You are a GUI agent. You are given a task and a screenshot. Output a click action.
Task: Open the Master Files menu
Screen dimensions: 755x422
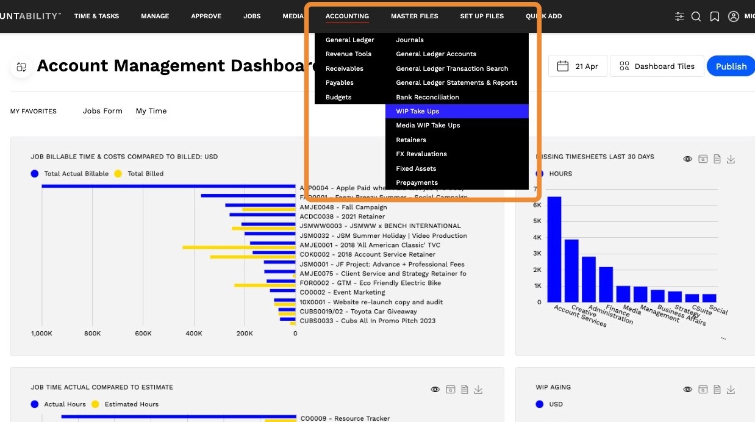[x=415, y=16]
